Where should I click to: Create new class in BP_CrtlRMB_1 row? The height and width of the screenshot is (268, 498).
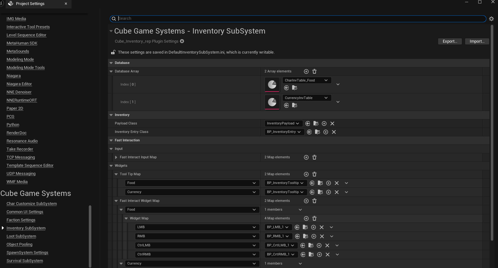319,255
